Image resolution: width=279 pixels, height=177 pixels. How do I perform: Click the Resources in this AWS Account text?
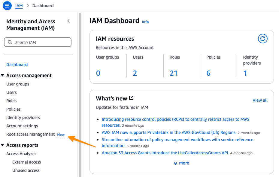(125, 48)
